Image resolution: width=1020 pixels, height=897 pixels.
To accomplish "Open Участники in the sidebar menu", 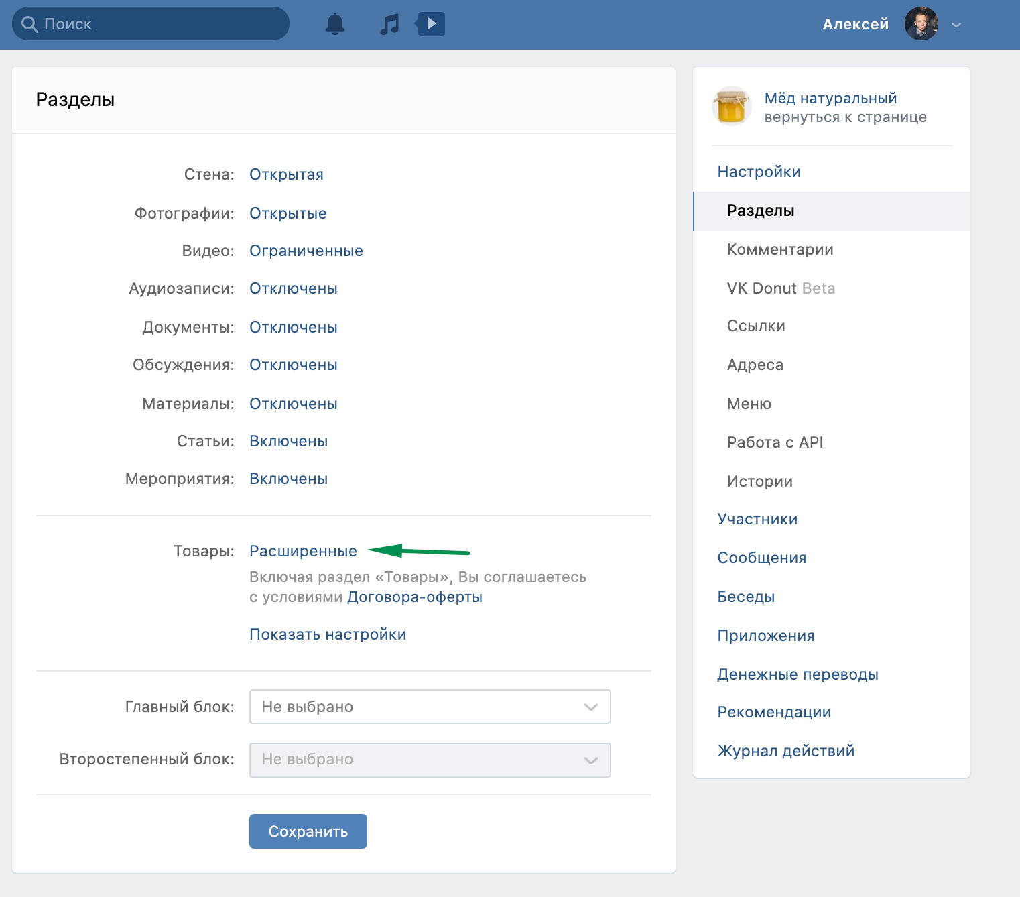I will point(757,519).
